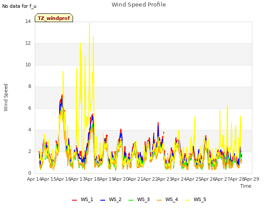The height and width of the screenshot is (208, 278).
Task: Click the Apr 14 x-axis tick label
Action: [34, 179]
